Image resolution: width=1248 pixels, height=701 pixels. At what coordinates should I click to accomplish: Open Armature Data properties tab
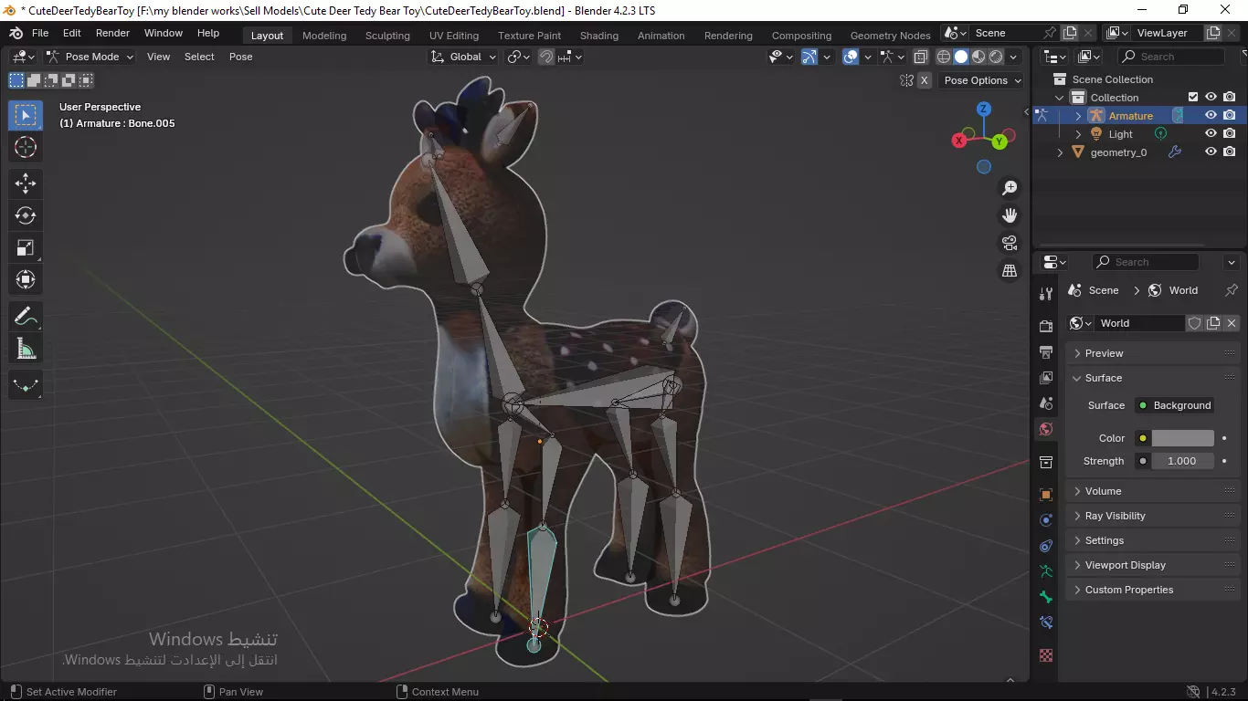[1046, 571]
